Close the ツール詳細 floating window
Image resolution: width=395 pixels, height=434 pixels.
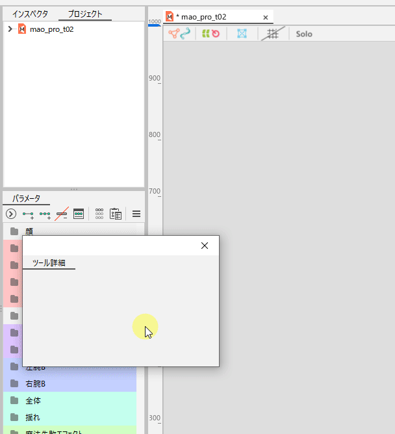[205, 246]
